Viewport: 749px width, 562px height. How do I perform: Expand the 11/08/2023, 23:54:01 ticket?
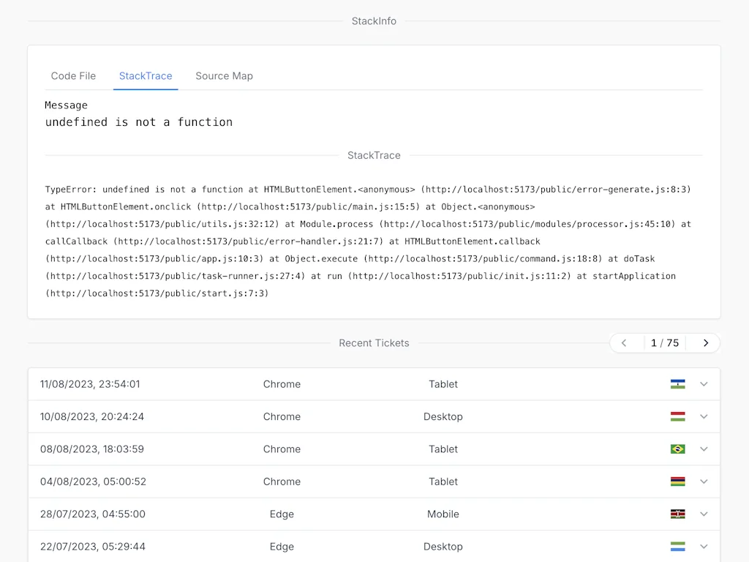(x=704, y=384)
